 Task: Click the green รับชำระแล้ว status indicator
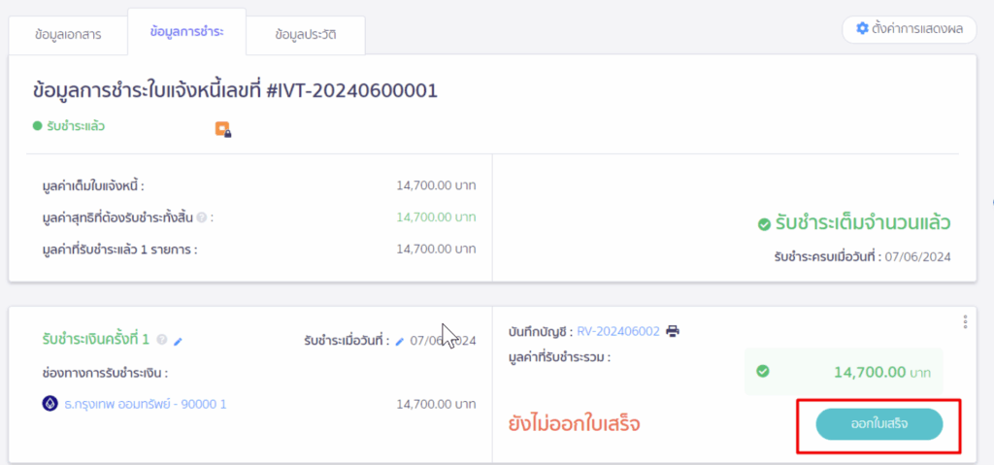69,125
